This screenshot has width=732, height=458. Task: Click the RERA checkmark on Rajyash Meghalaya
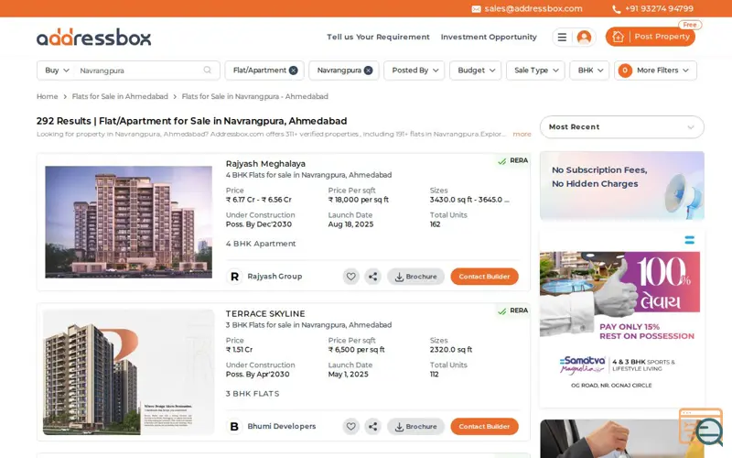coord(501,161)
